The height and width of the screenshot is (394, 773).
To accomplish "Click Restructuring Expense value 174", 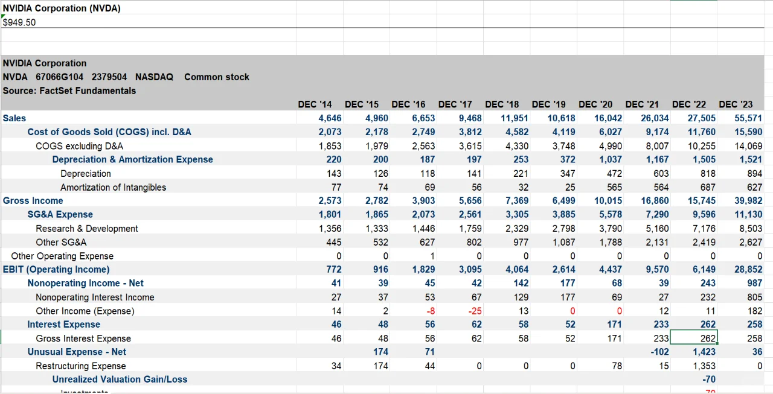I will pos(380,366).
